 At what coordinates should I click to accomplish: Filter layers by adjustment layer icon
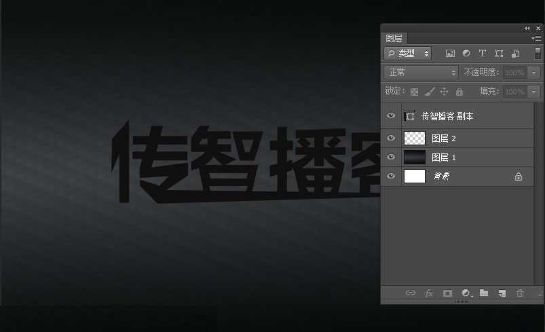coord(466,53)
